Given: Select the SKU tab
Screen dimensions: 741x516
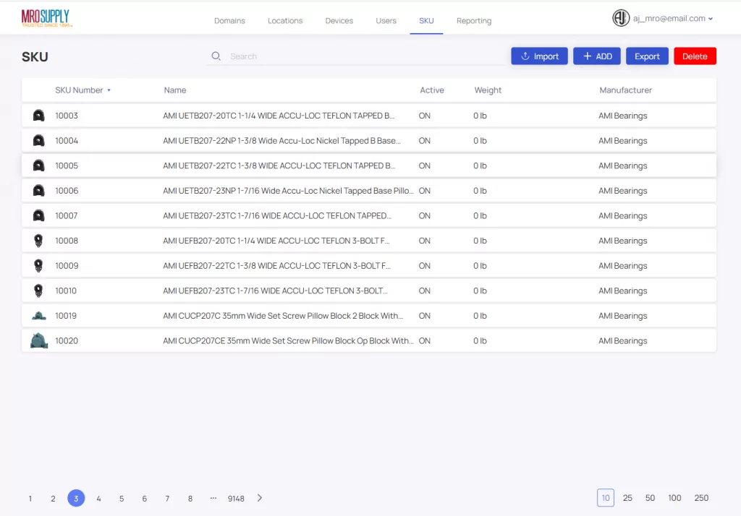Looking at the screenshot, I should click(x=426, y=21).
